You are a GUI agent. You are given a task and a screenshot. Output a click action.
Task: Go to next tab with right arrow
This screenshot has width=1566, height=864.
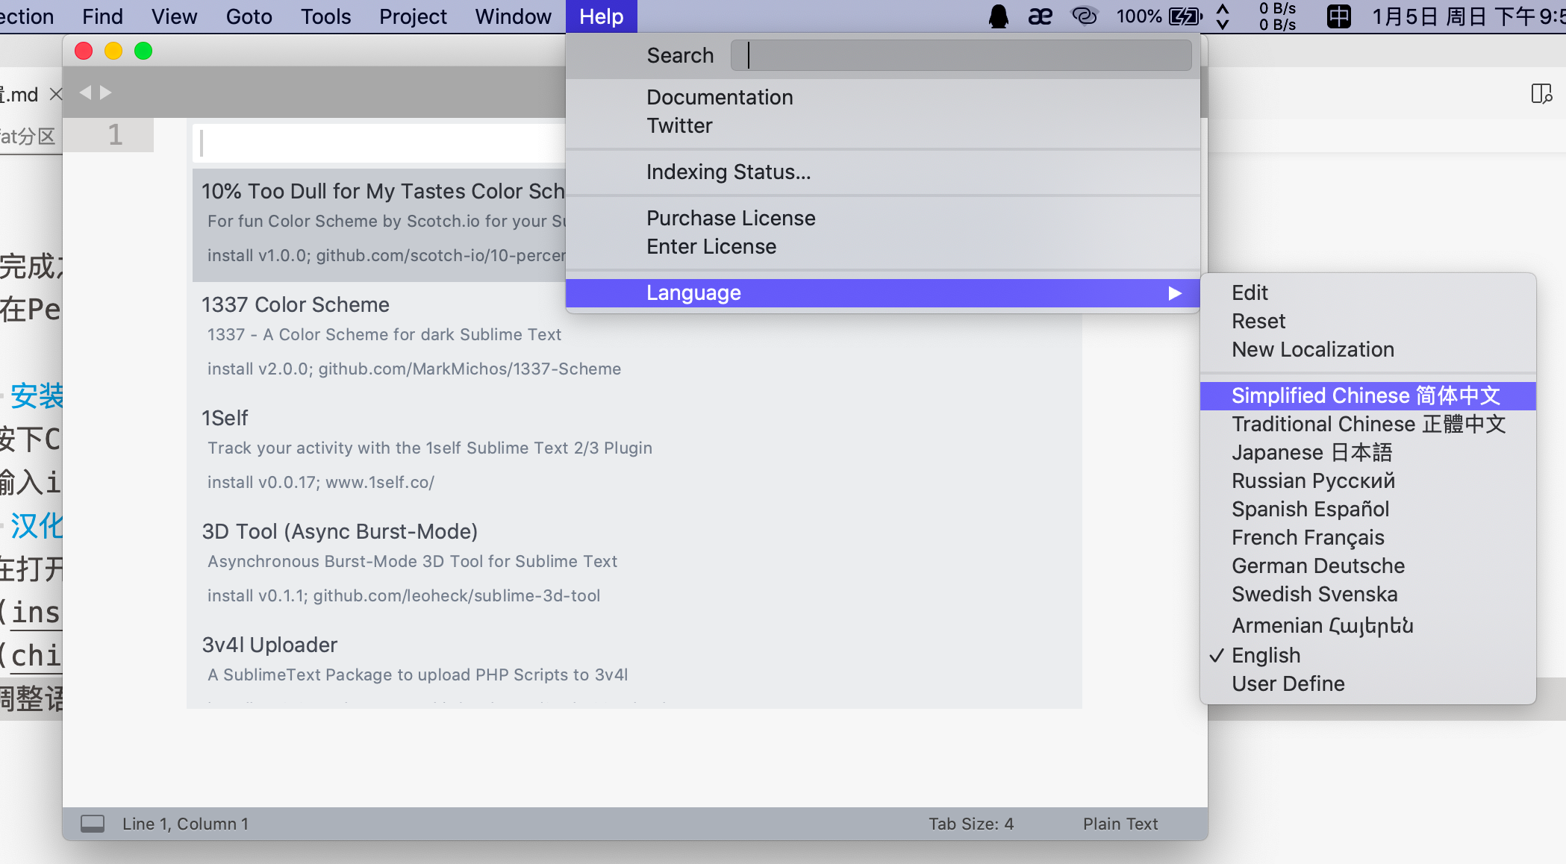[106, 93]
